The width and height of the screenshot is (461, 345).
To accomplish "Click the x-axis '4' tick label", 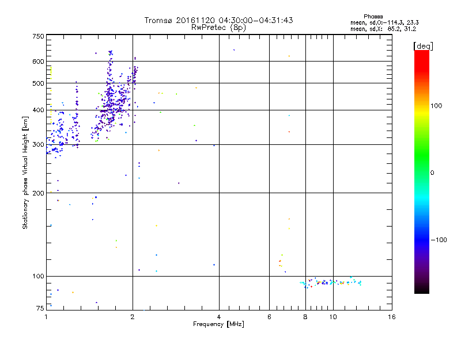I will click(x=219, y=317).
